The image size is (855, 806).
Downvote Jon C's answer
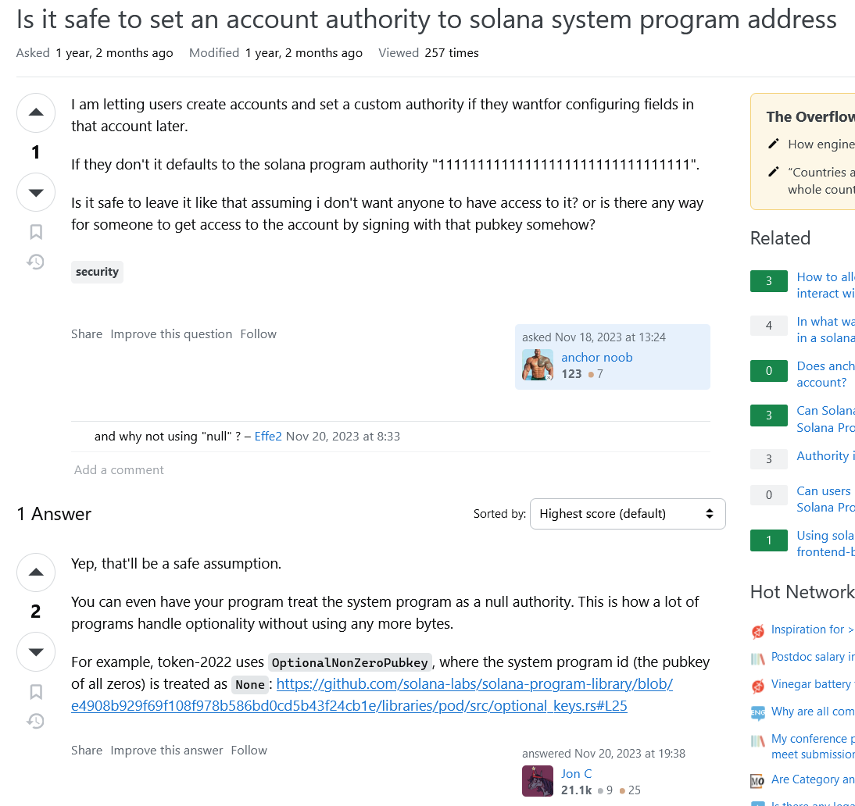(x=36, y=652)
